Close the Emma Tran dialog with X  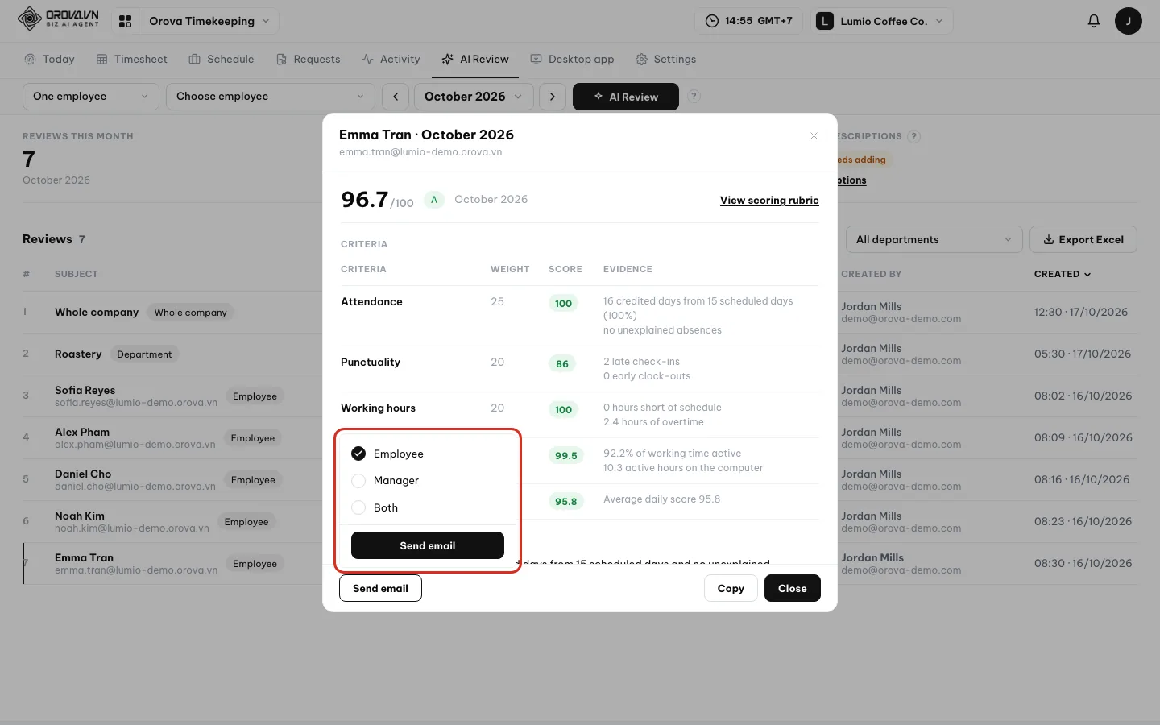click(x=814, y=135)
